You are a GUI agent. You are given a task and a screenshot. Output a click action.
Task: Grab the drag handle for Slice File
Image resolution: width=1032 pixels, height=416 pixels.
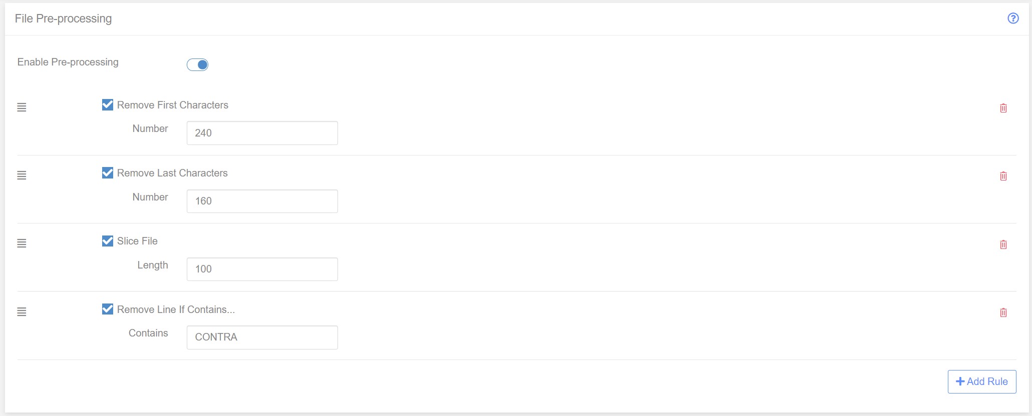[x=22, y=243]
